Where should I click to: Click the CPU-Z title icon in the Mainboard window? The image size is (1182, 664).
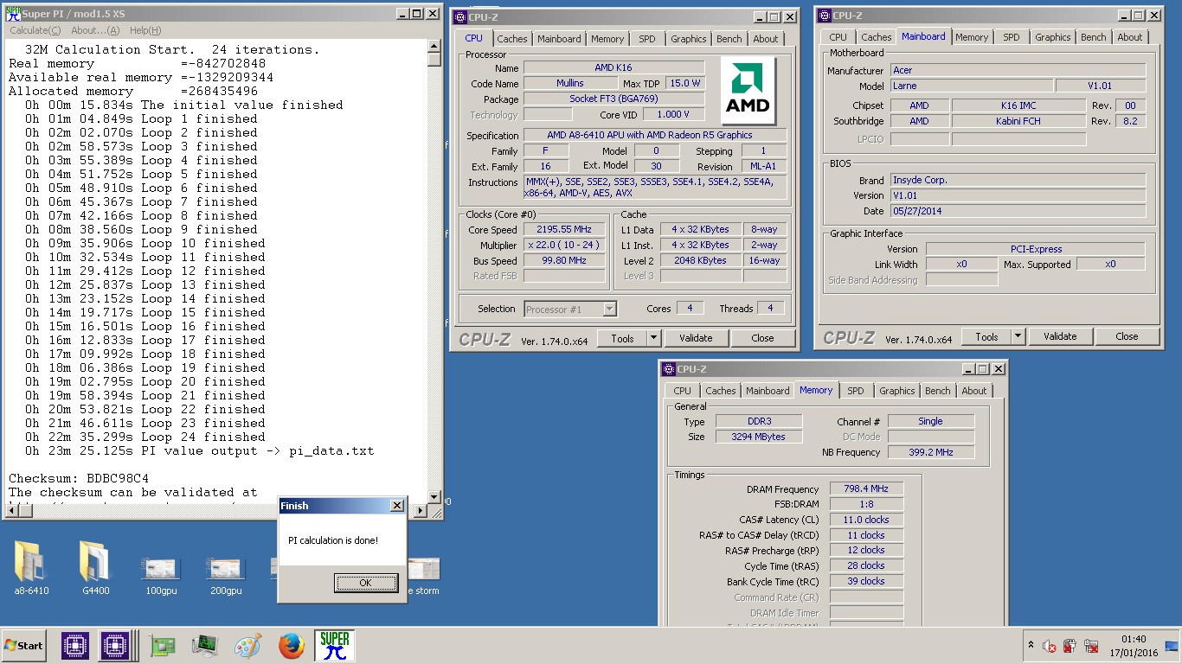pyautogui.click(x=825, y=15)
